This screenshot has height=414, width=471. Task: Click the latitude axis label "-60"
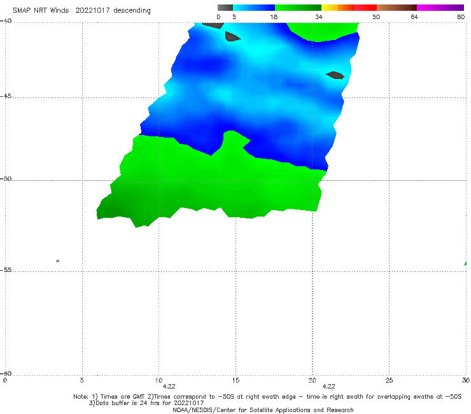pos(6,373)
